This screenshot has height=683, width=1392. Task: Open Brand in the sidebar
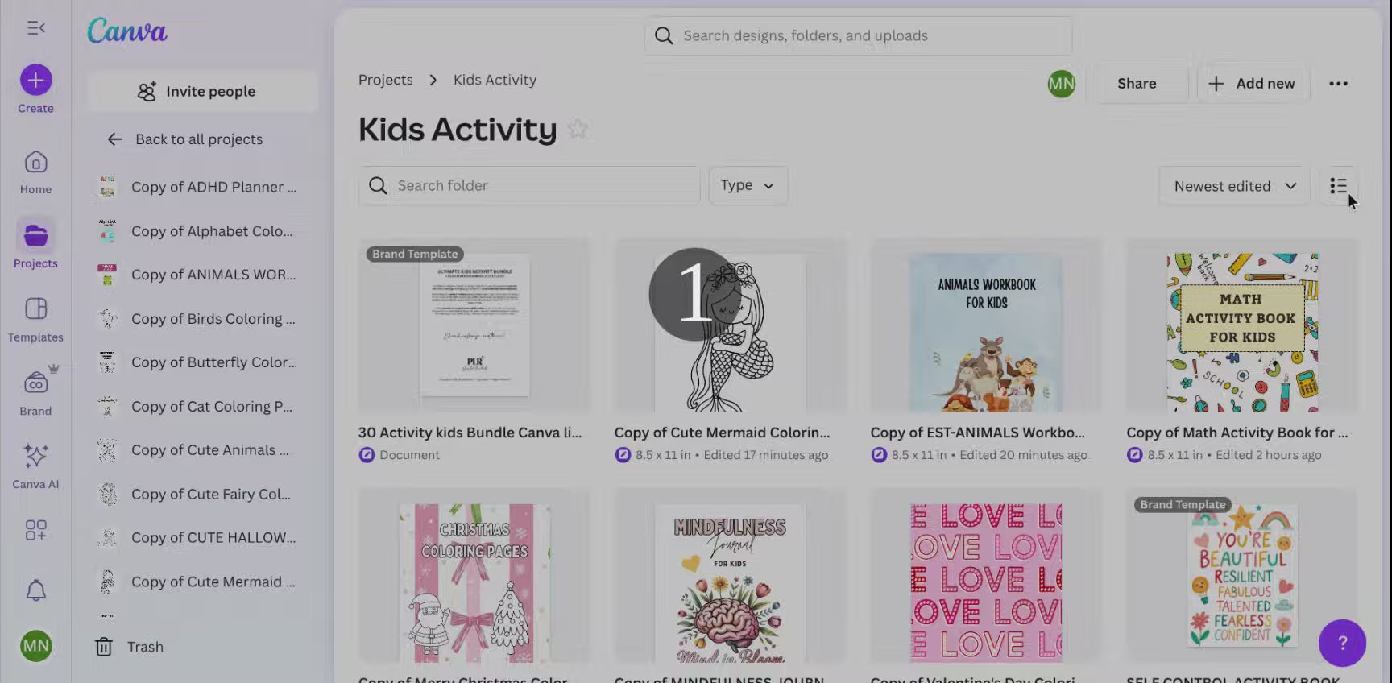[x=35, y=393]
